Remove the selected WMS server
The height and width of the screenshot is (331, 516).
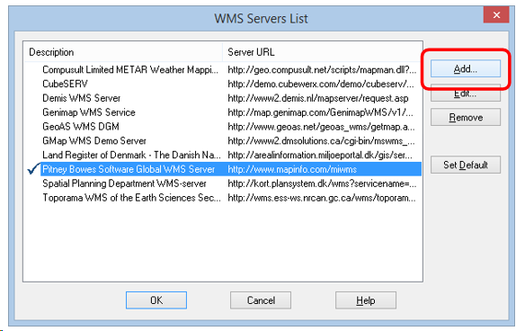pos(466,117)
